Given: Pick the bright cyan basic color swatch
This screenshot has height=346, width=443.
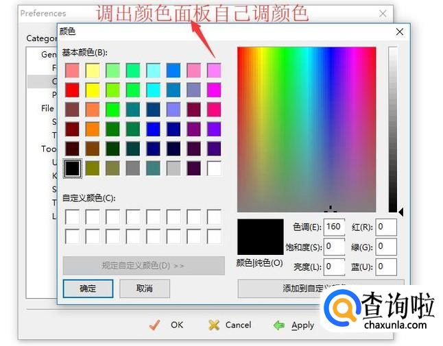Looking at the screenshot, I should coord(154,90).
